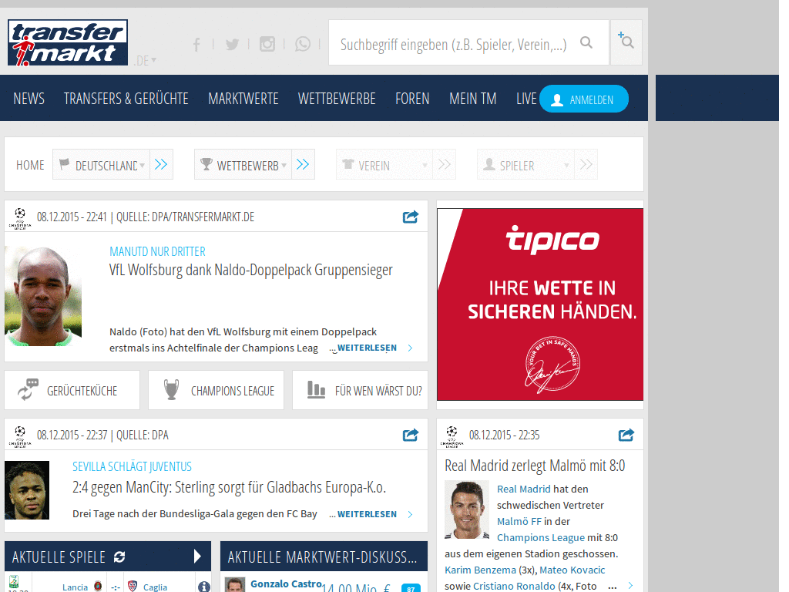
Task: Open the NEWS menu
Action: tap(29, 99)
